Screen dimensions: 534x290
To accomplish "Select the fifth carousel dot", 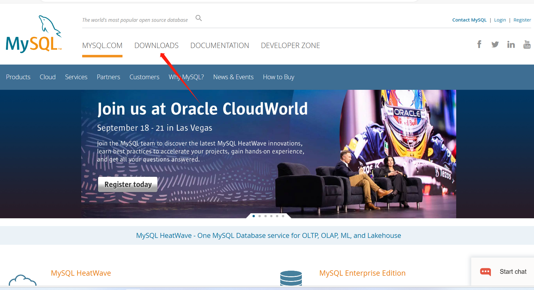I will [x=277, y=216].
